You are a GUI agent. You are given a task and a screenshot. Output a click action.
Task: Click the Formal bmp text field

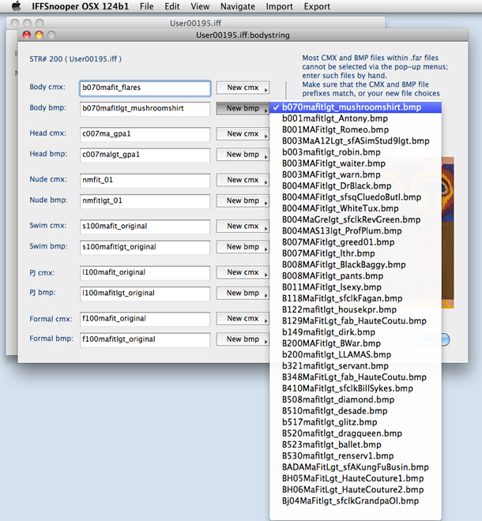coord(145,340)
